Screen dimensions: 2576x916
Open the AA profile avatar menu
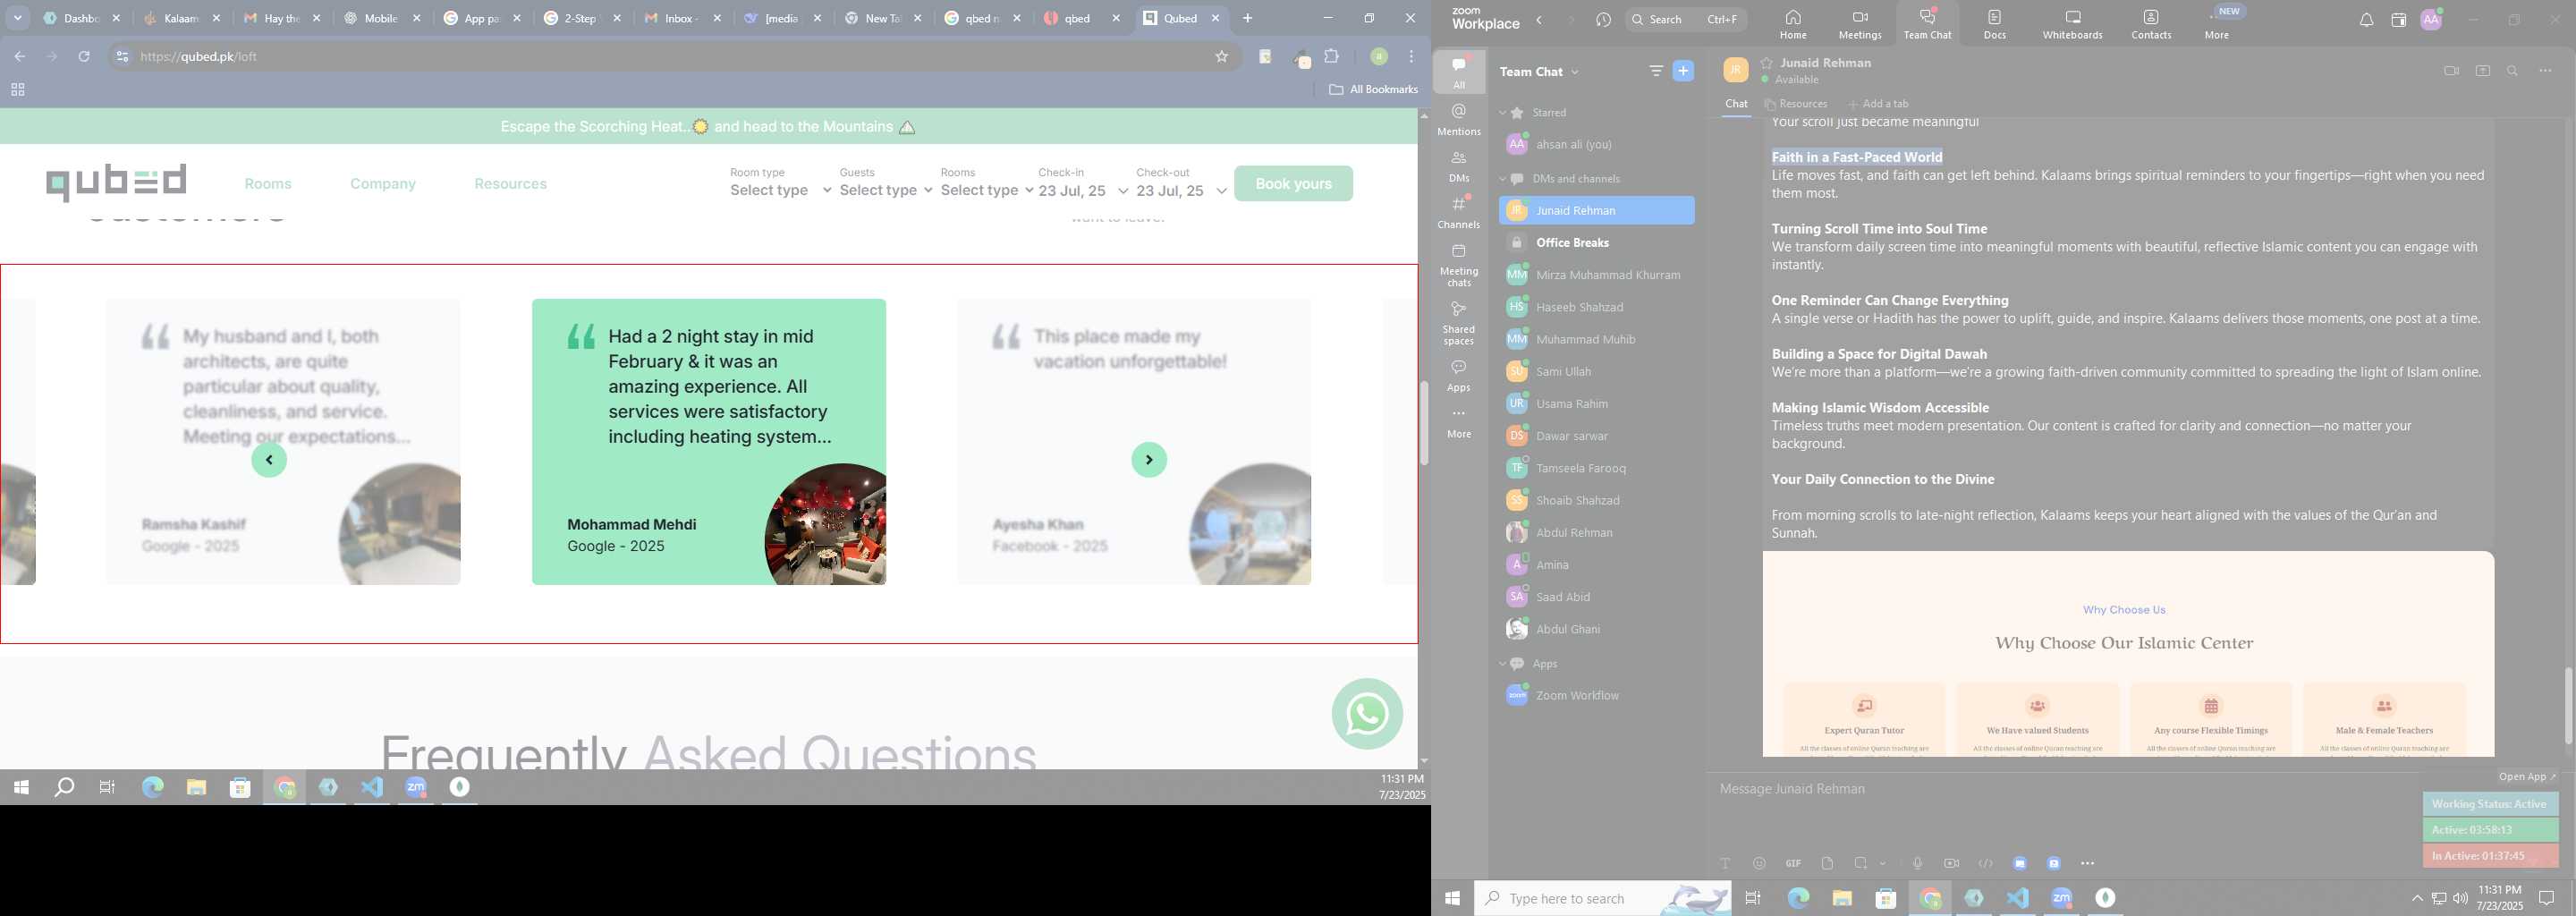(2431, 20)
